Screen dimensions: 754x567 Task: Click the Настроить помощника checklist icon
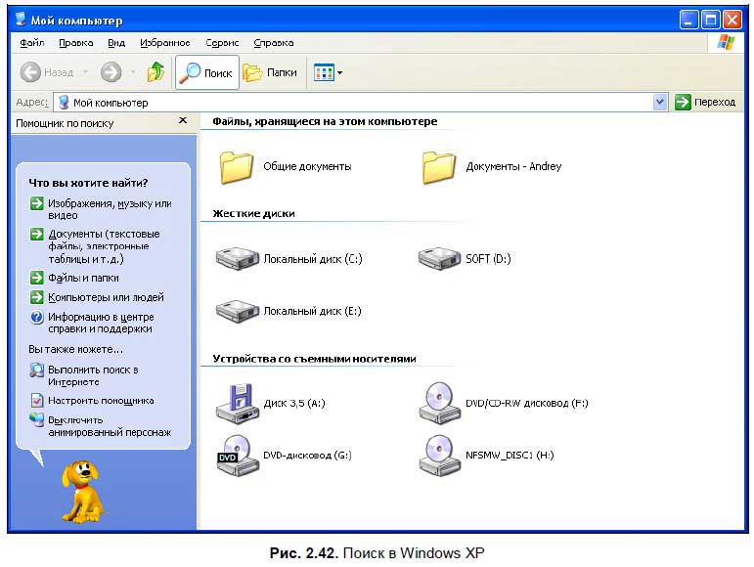coord(36,400)
